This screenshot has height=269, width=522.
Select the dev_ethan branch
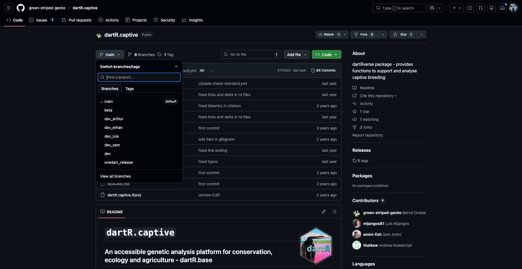[113, 128]
